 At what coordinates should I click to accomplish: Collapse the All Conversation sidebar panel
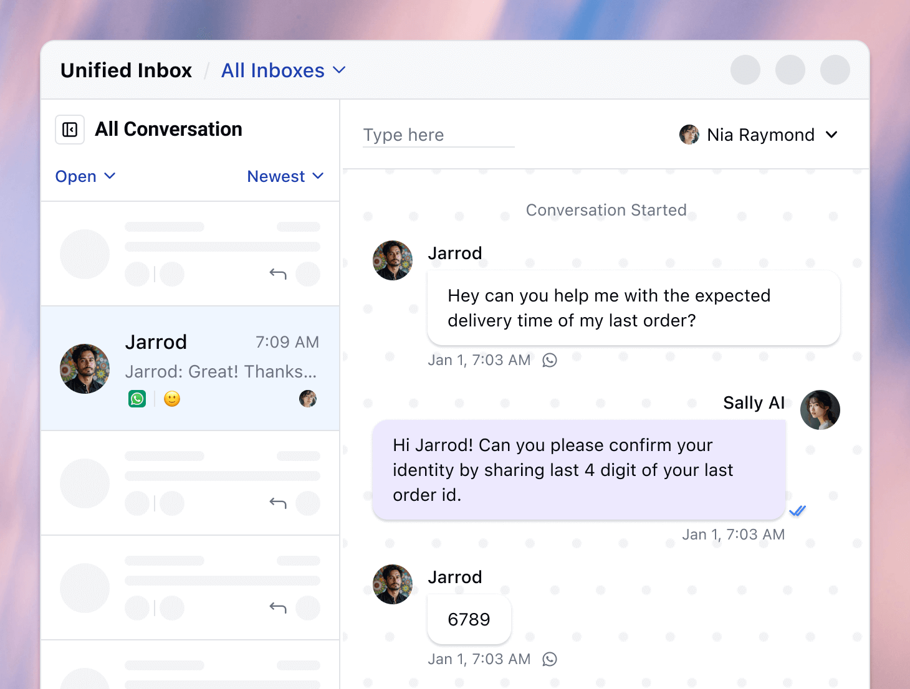69,129
